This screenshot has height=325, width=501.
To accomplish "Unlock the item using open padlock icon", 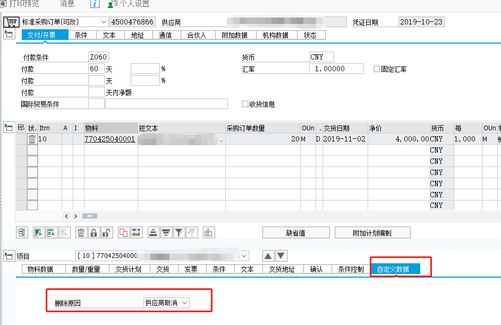I will click(x=108, y=232).
